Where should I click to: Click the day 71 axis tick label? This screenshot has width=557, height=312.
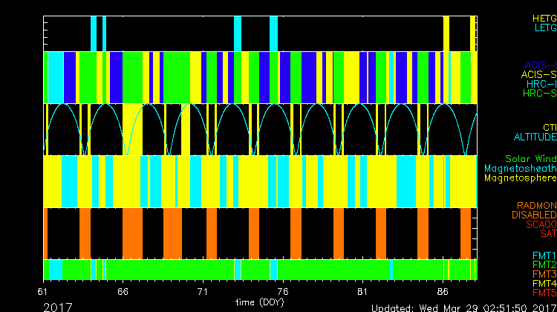click(203, 291)
